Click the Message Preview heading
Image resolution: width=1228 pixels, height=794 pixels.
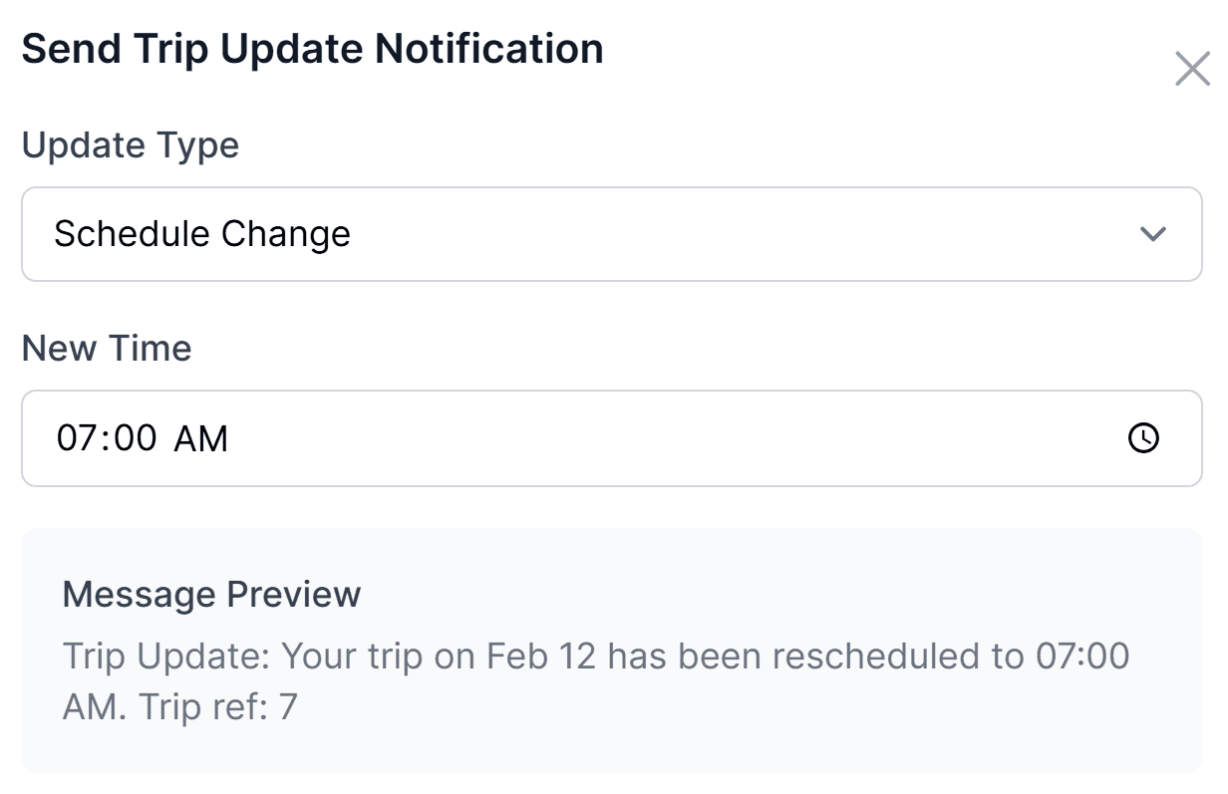click(210, 595)
